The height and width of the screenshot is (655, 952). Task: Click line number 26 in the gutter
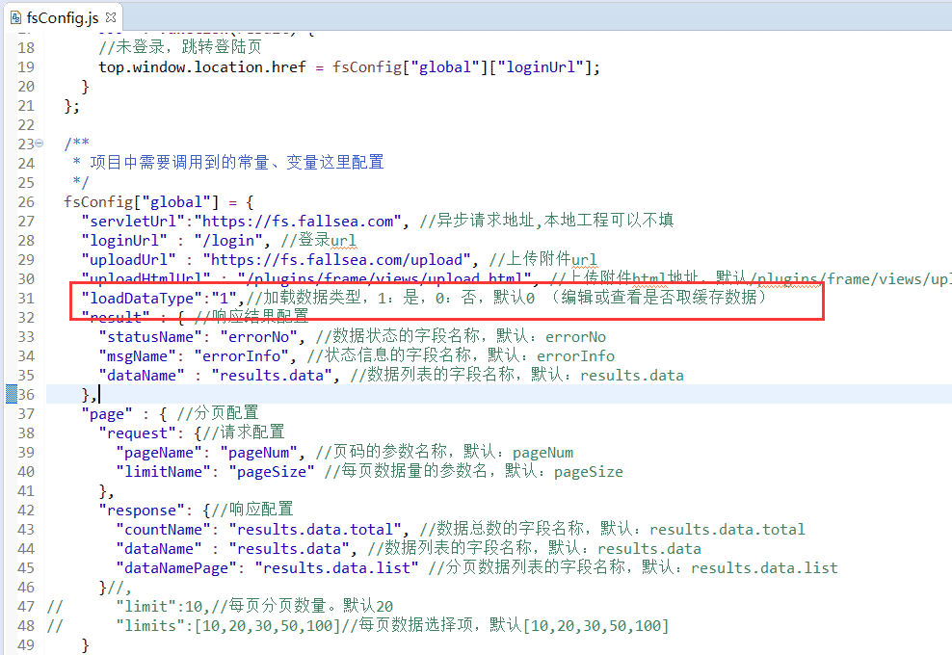tap(25, 201)
